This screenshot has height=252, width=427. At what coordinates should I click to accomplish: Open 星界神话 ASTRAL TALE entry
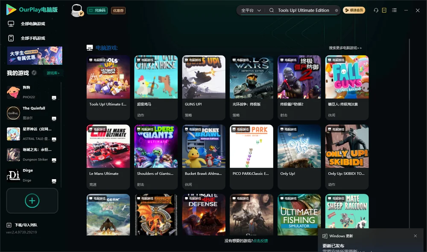tap(32, 134)
